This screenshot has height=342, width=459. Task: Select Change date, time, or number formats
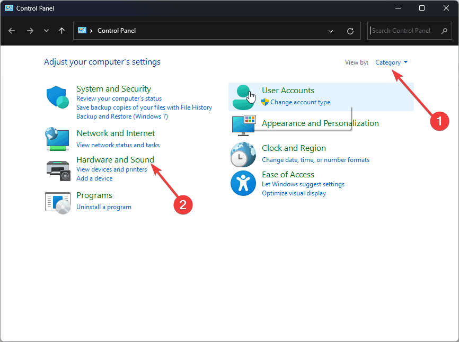315,160
